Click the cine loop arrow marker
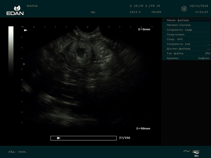 59,138
